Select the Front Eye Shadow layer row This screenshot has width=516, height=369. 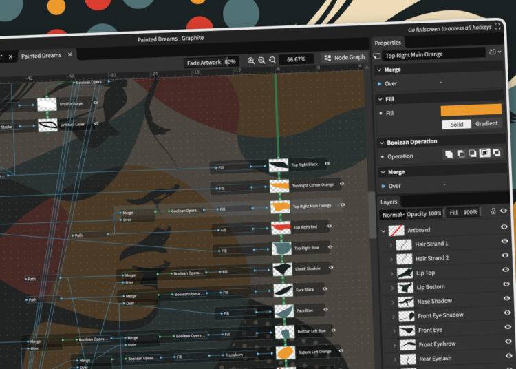point(448,316)
